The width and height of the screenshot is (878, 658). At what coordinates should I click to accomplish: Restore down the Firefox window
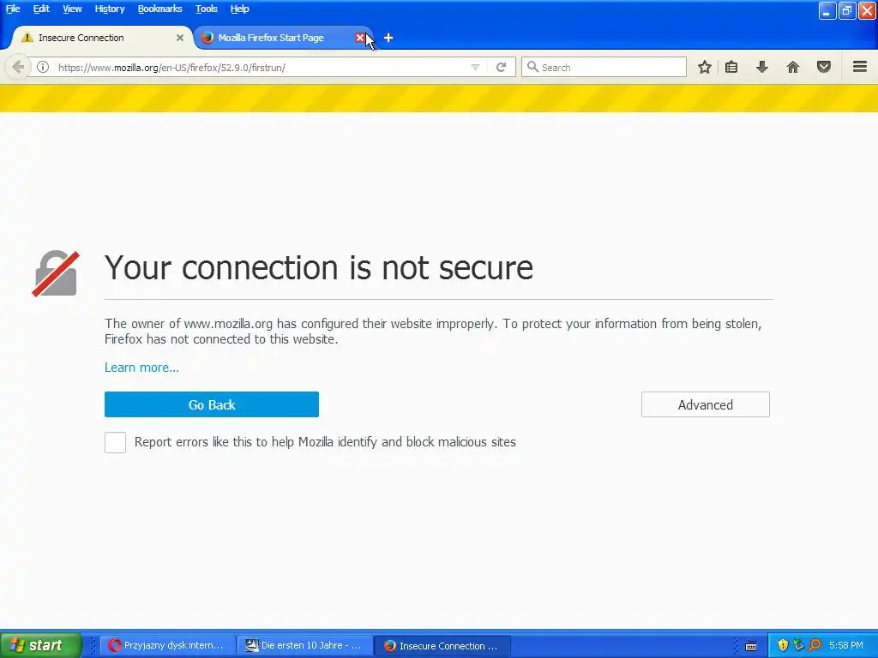click(846, 10)
